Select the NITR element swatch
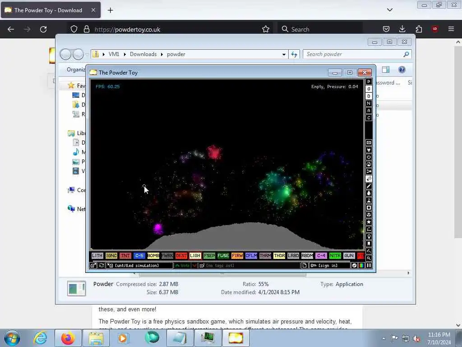This screenshot has width=462, height=347. (x=335, y=256)
